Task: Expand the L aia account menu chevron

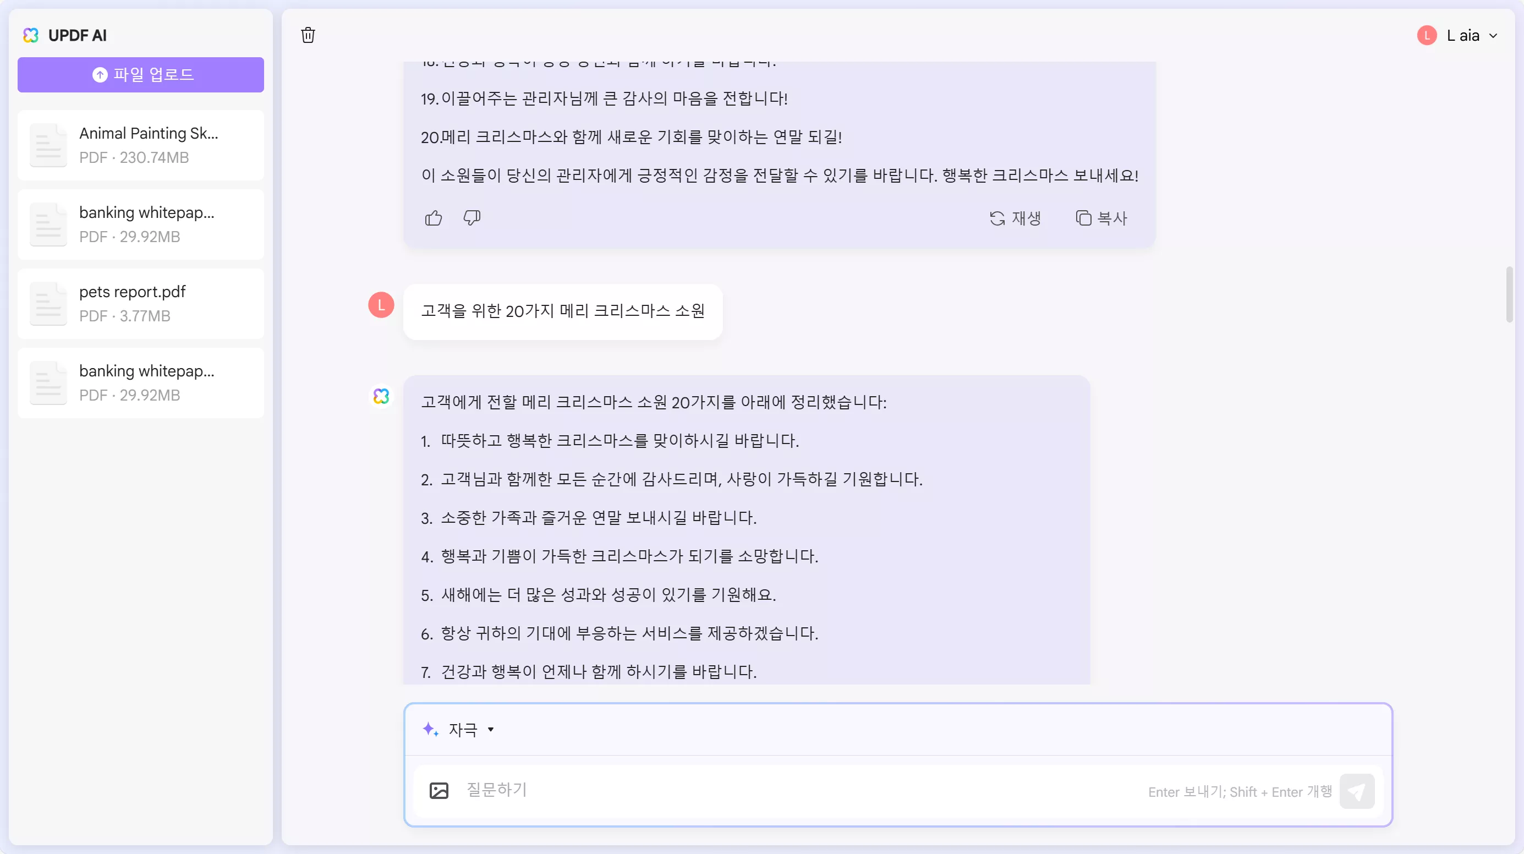Action: (1494, 36)
